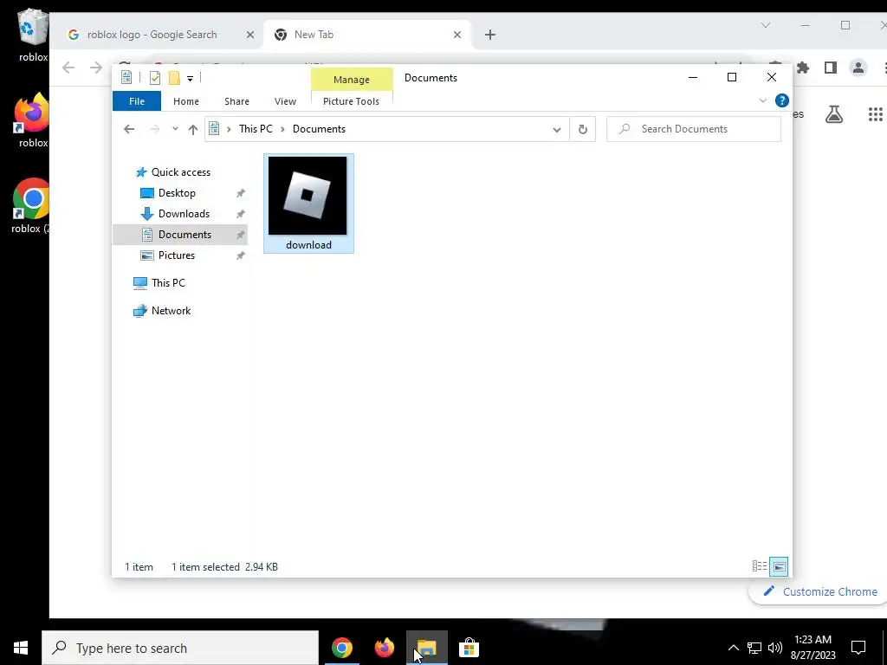Select Network in navigation pane
The height and width of the screenshot is (665, 887).
[x=171, y=311]
